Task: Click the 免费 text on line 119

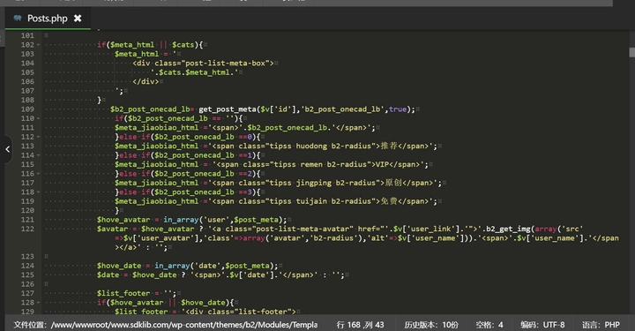Action: (389, 201)
